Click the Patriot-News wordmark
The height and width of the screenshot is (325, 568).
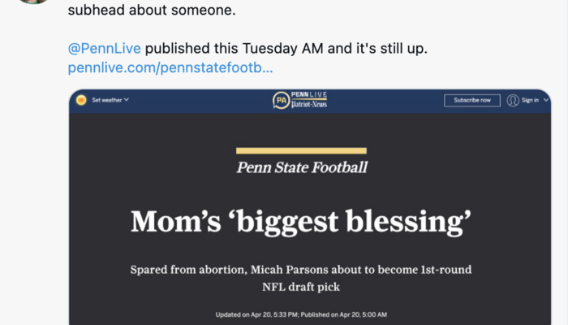pyautogui.click(x=310, y=106)
